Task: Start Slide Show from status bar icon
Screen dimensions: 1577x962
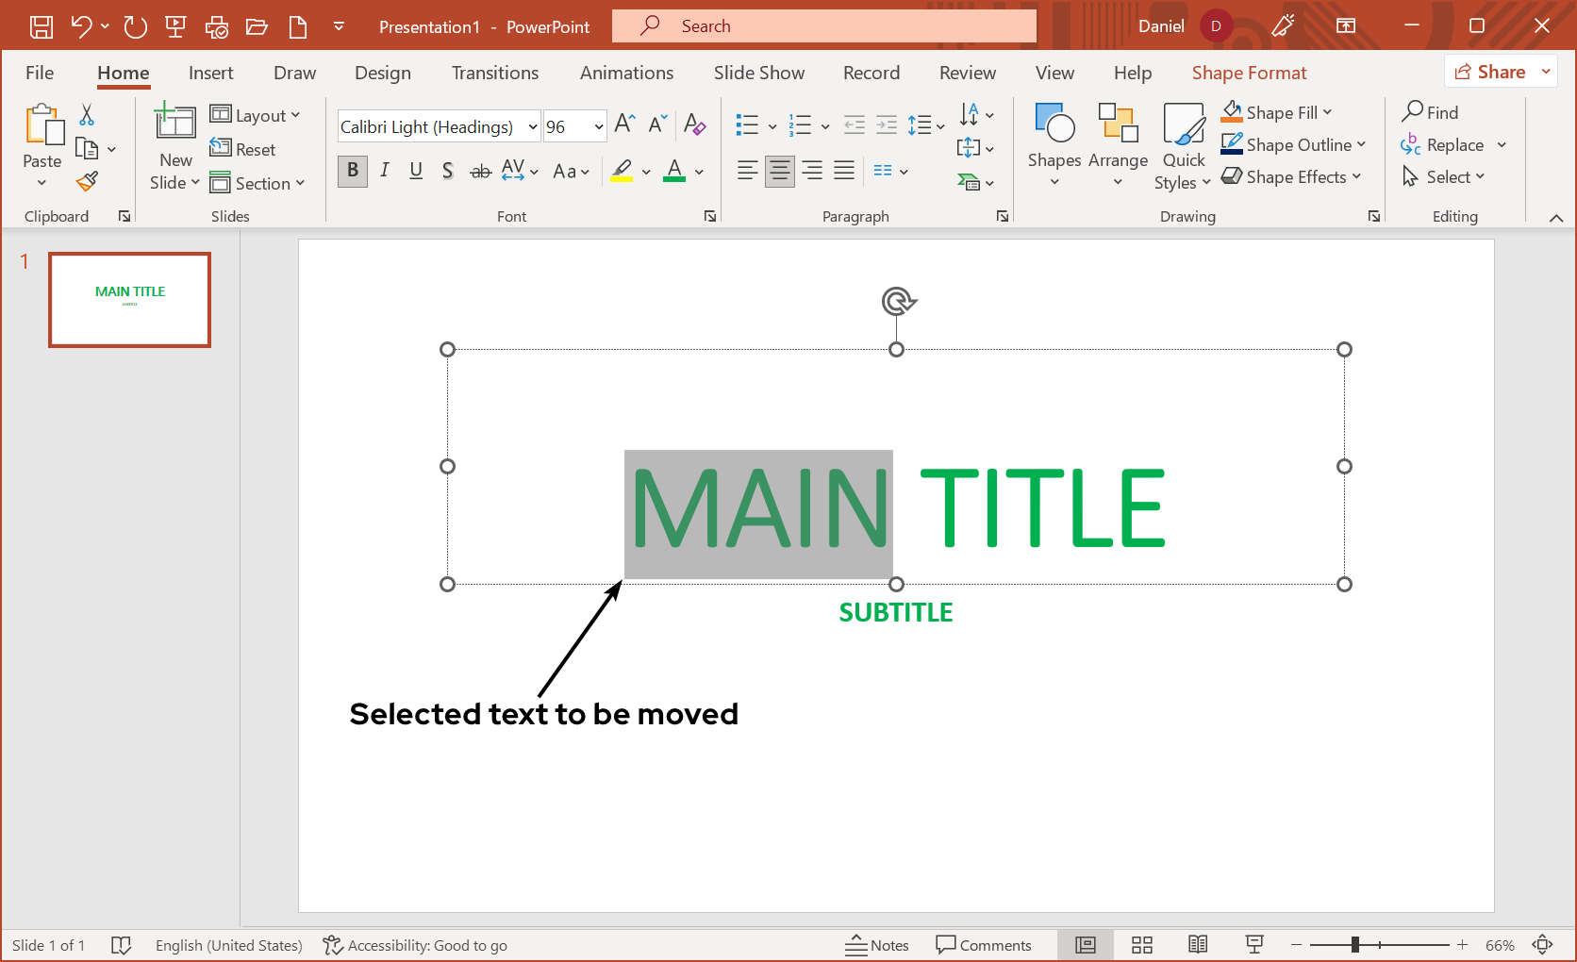Action: click(x=1254, y=945)
